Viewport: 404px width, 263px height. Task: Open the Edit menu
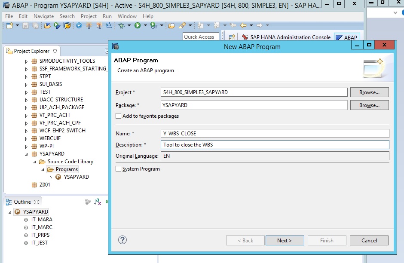click(x=23, y=16)
